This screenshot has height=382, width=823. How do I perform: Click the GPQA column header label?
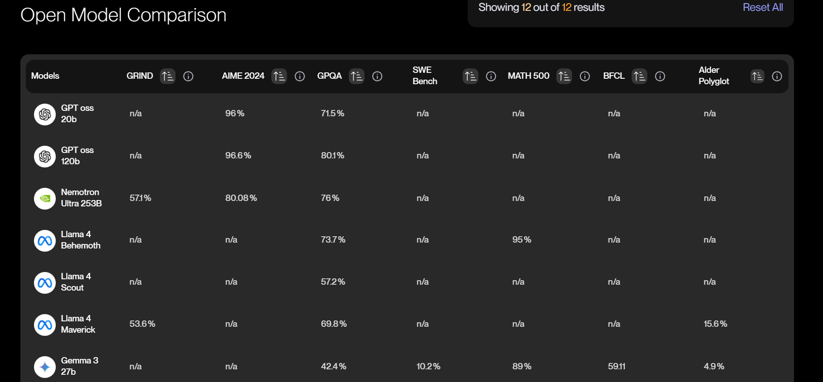329,76
